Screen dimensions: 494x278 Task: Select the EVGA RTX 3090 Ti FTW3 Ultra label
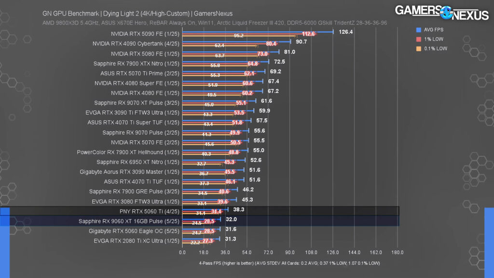tap(132, 112)
